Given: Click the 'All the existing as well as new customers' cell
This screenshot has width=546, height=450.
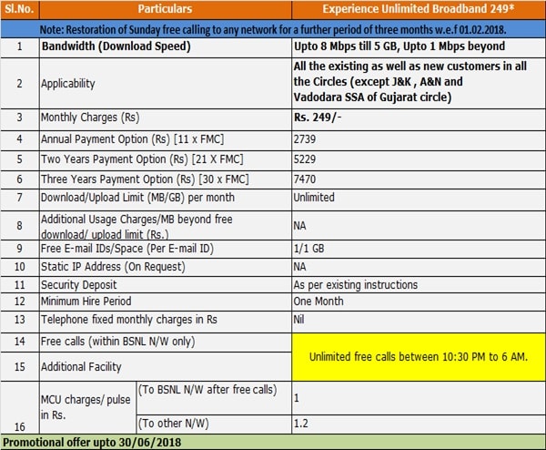Looking at the screenshot, I should point(419,83).
